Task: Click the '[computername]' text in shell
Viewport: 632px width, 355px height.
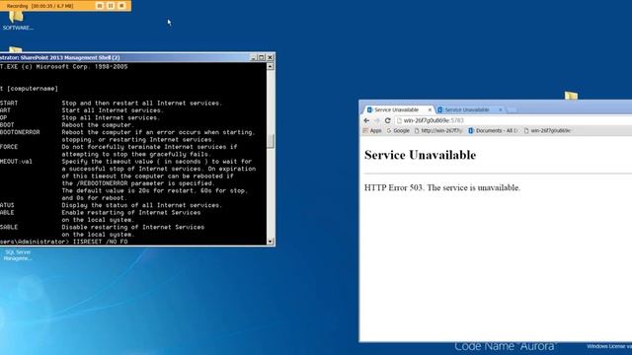Action: (33, 89)
